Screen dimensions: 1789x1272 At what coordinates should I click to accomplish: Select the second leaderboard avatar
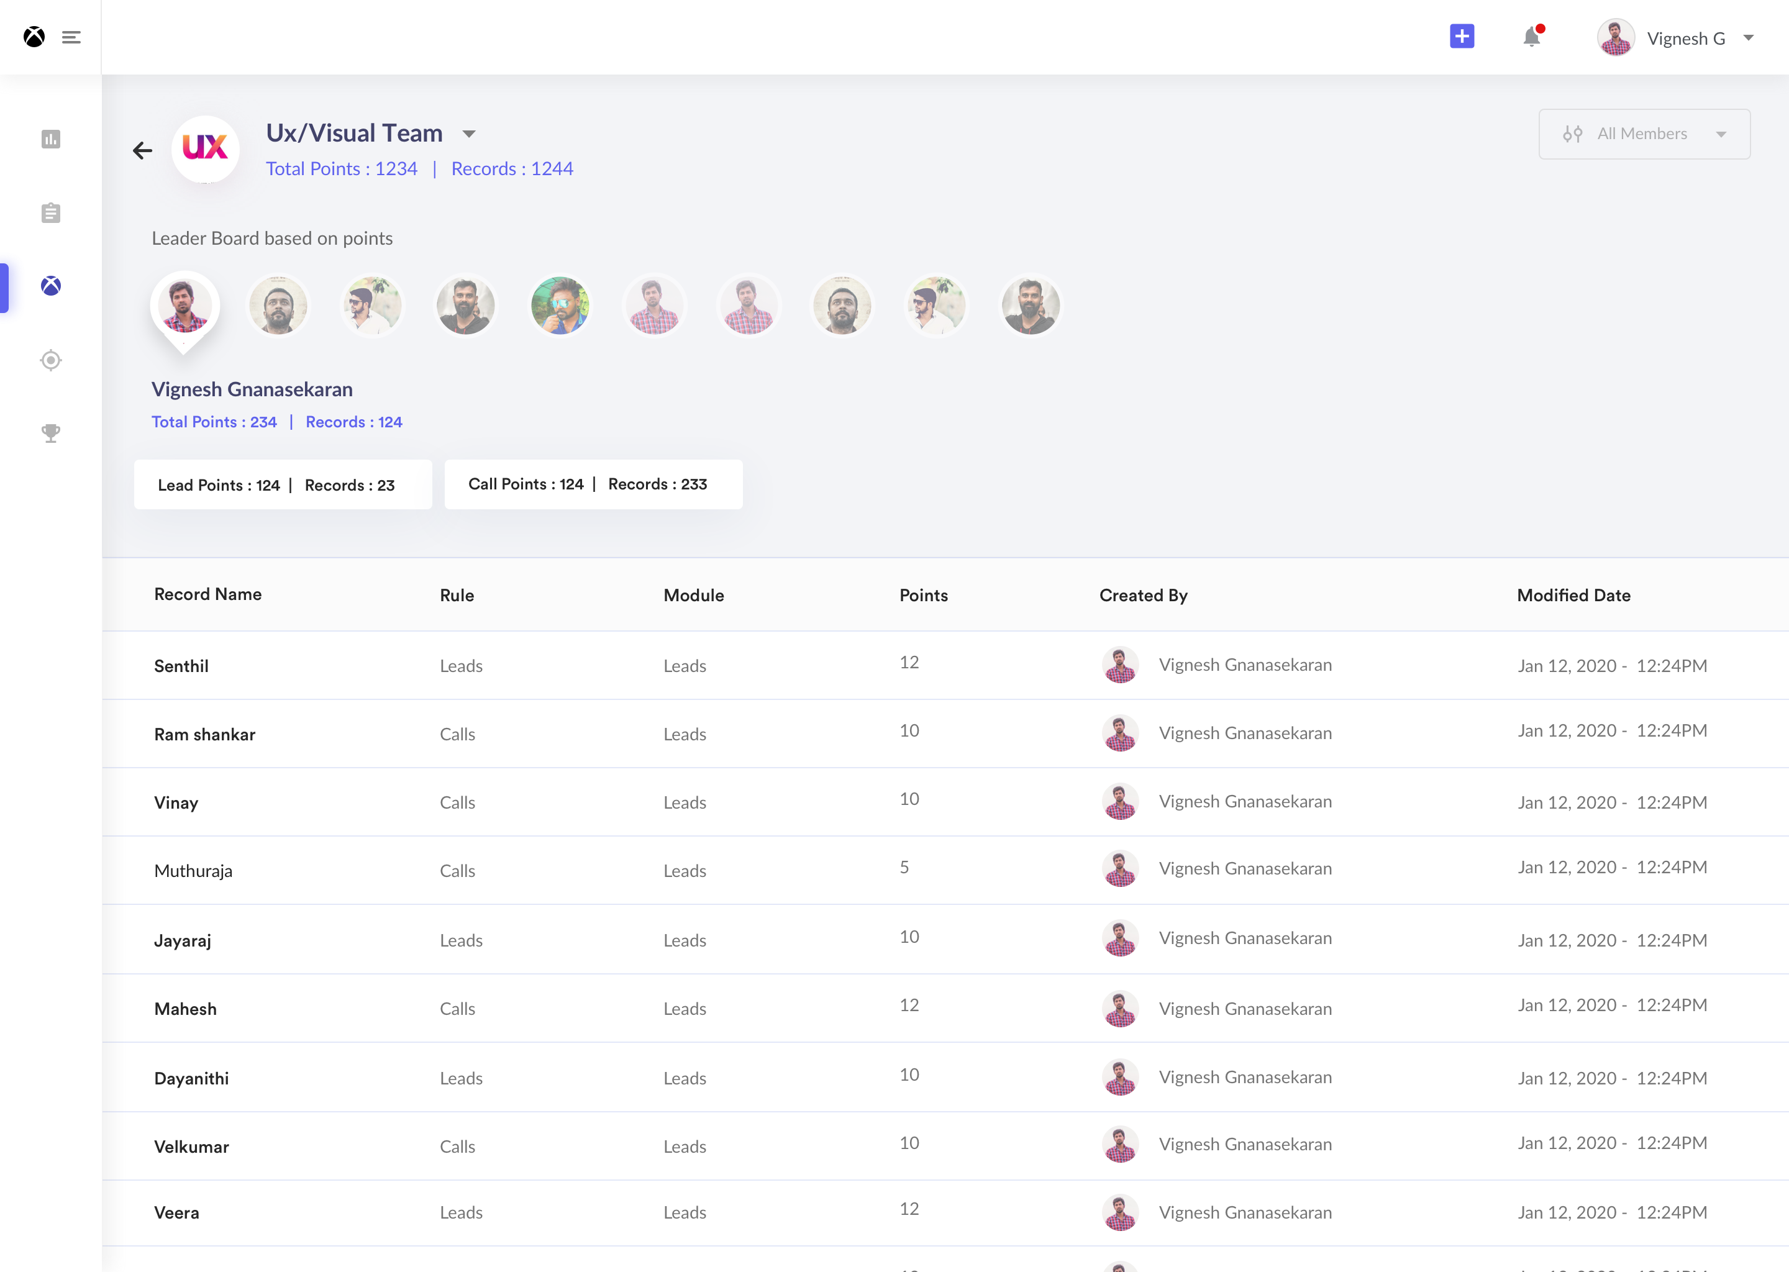tap(278, 306)
